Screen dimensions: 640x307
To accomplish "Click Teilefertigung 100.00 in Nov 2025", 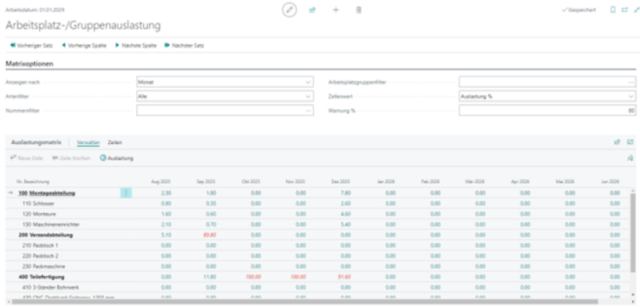I will (x=298, y=277).
